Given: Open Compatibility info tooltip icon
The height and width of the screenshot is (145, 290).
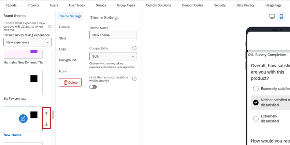Looking at the screenshot, I should (x=134, y=48).
